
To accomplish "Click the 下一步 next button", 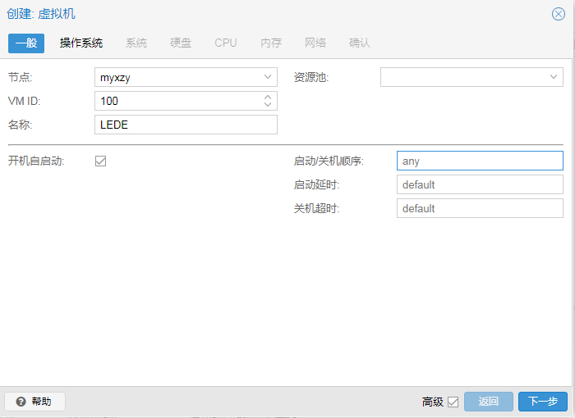I will [542, 402].
